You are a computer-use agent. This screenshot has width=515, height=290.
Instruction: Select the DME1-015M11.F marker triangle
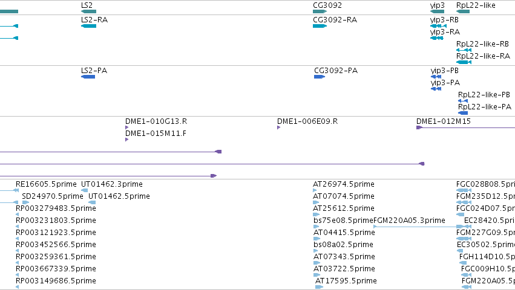126,140
